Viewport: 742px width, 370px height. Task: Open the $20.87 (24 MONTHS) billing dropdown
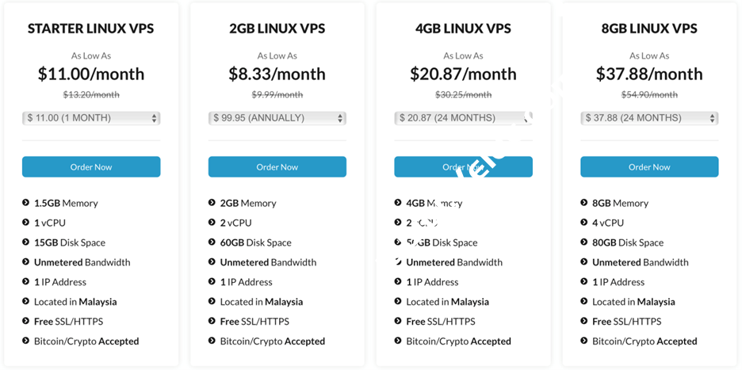463,118
